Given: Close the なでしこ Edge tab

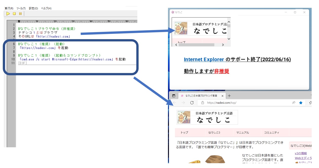Looking at the screenshot, I should [x=222, y=96].
